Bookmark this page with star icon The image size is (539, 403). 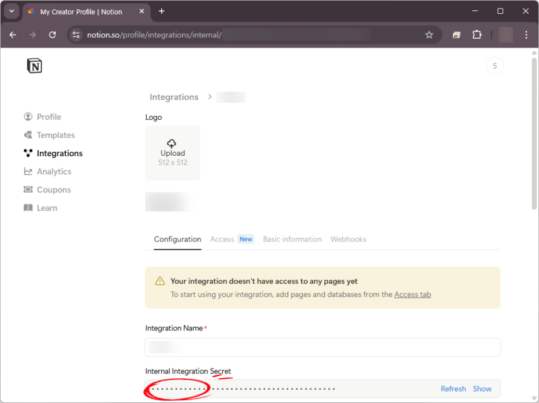429,35
